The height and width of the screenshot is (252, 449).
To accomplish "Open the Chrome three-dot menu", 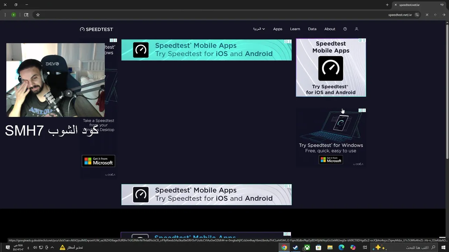I will coord(5,15).
